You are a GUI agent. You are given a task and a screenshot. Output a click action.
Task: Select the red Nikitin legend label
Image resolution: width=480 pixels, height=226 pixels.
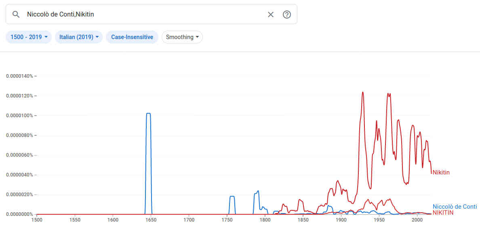click(x=441, y=172)
